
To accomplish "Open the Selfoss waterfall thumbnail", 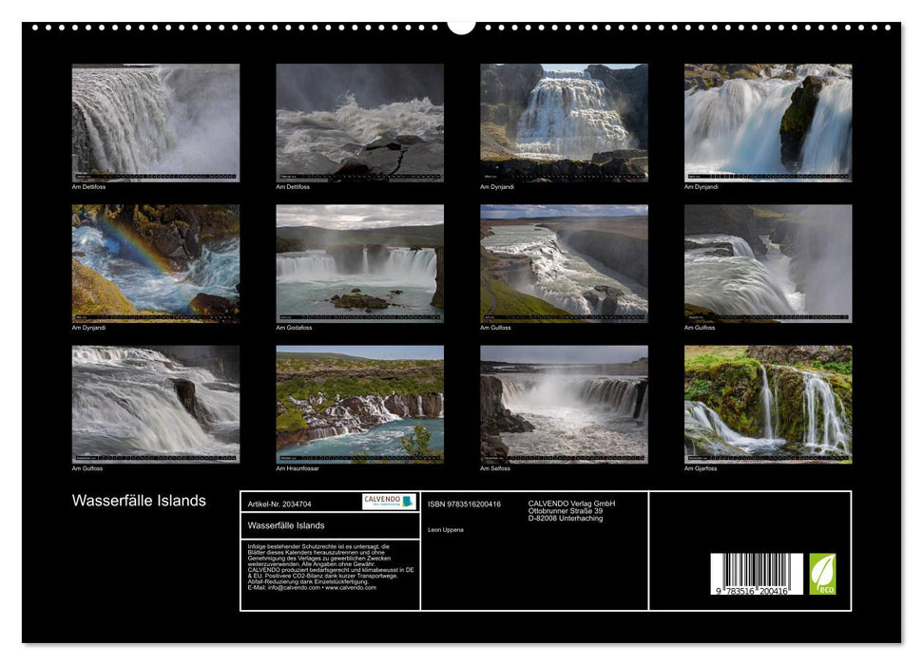I will (x=564, y=404).
